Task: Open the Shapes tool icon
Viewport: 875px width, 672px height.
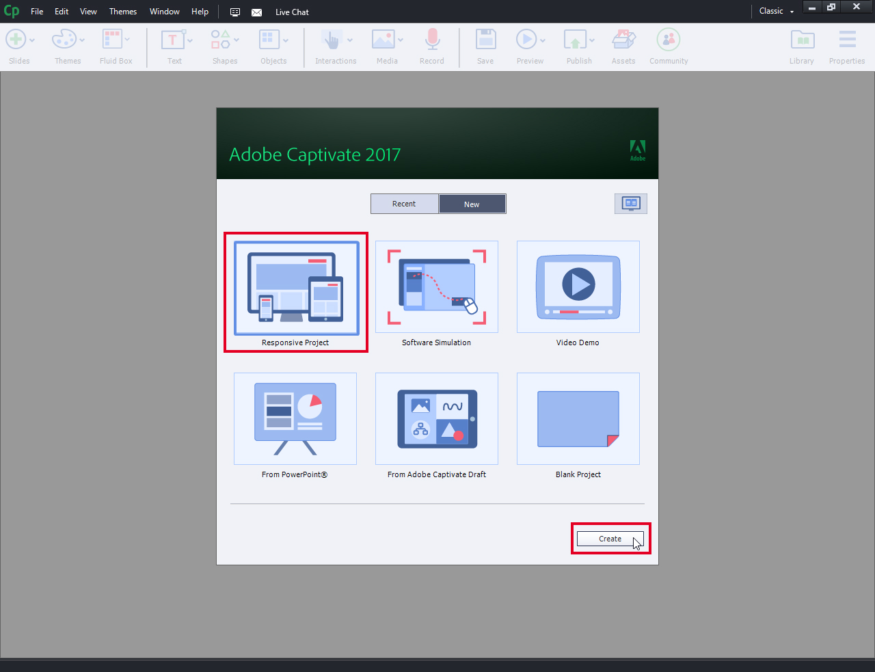Action: click(x=220, y=40)
